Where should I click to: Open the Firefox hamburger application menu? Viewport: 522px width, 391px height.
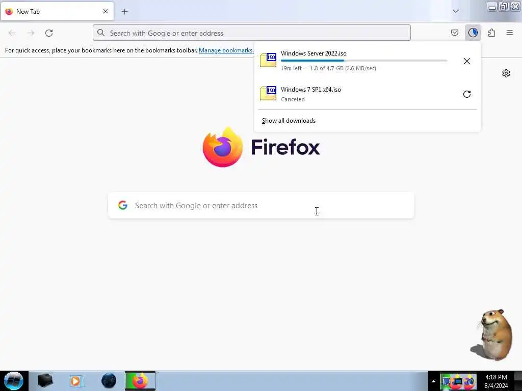click(x=510, y=33)
